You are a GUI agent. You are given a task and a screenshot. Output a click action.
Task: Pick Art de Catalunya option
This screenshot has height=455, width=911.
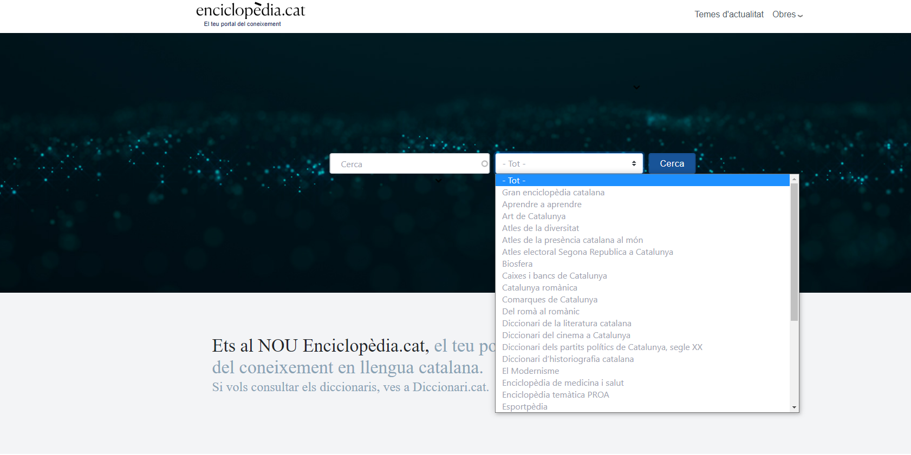(533, 216)
